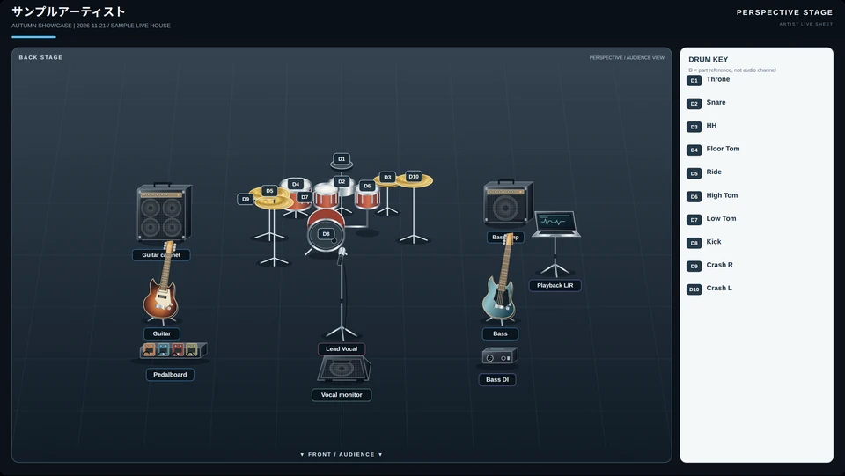The height and width of the screenshot is (476, 845).
Task: Click the Playback L/R label tag
Action: click(555, 285)
